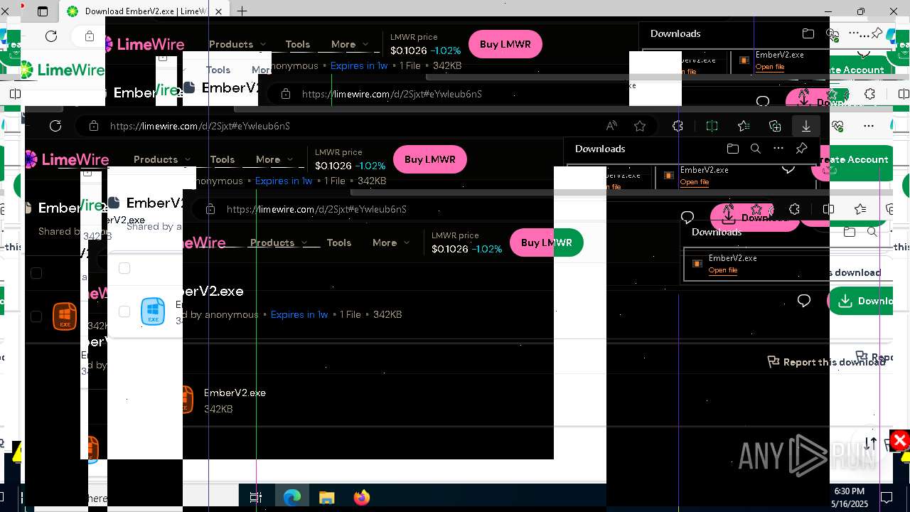Viewport: 910px width, 512px height.
Task: Click the green Download button
Action: pos(861,301)
